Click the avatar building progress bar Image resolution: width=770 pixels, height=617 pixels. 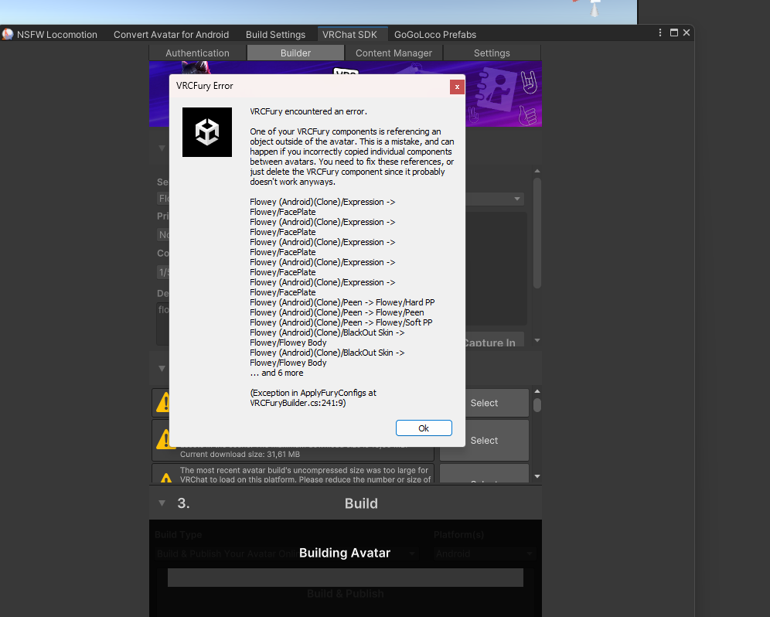[346, 578]
